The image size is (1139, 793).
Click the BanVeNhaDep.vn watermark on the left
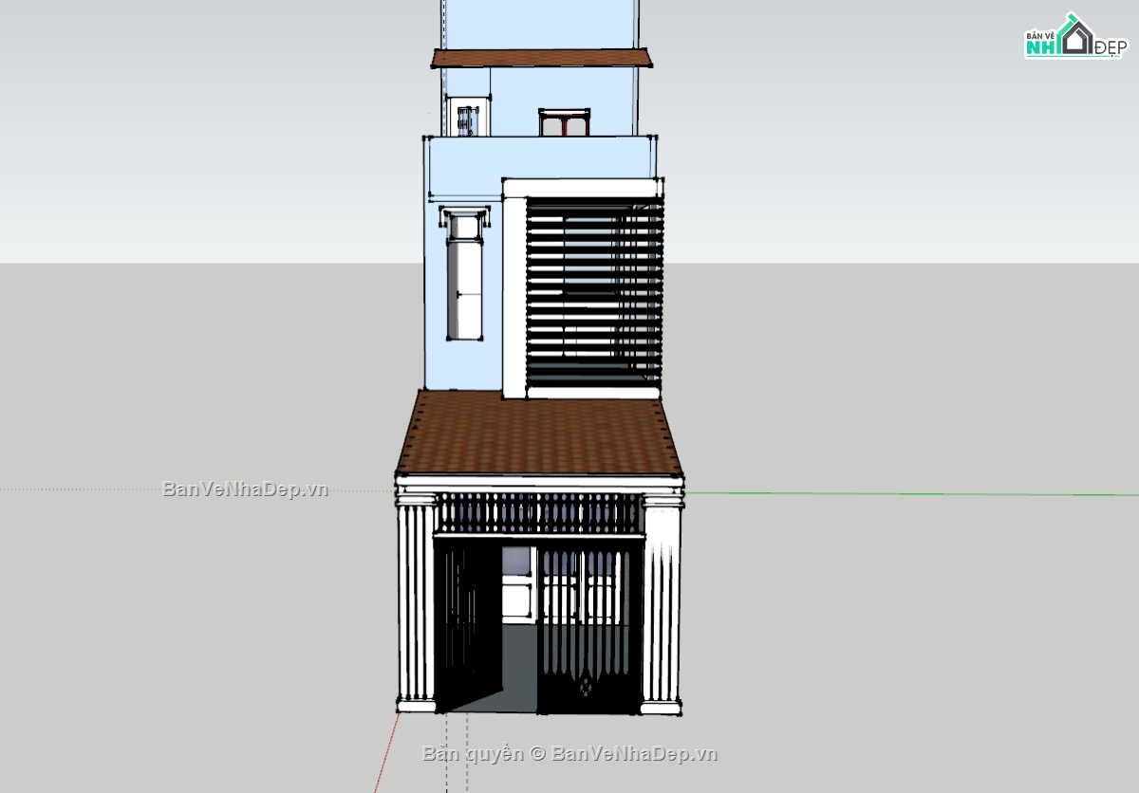click(245, 489)
